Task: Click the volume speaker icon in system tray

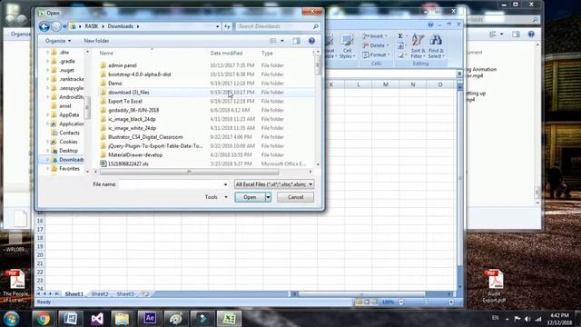Action: 527,319
